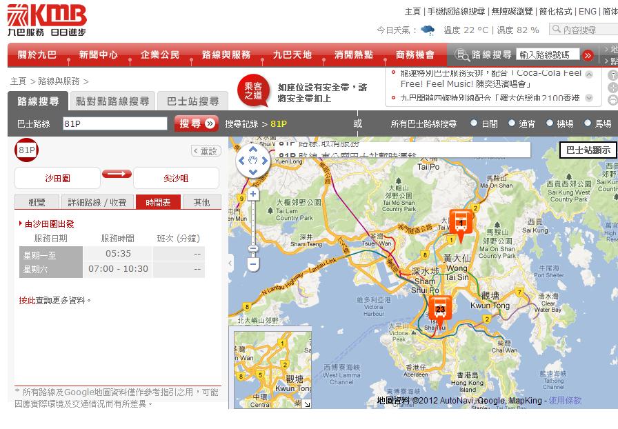
Task: Expand the 由沙田圍出發 timetable section
Action: [46, 224]
